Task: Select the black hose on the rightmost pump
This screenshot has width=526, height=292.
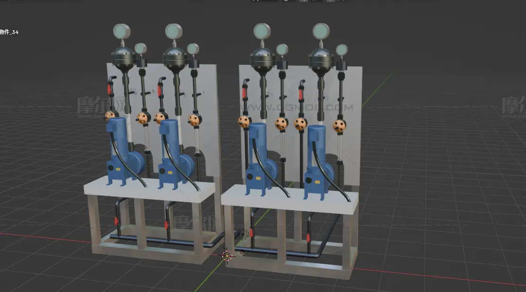Action: [338, 182]
